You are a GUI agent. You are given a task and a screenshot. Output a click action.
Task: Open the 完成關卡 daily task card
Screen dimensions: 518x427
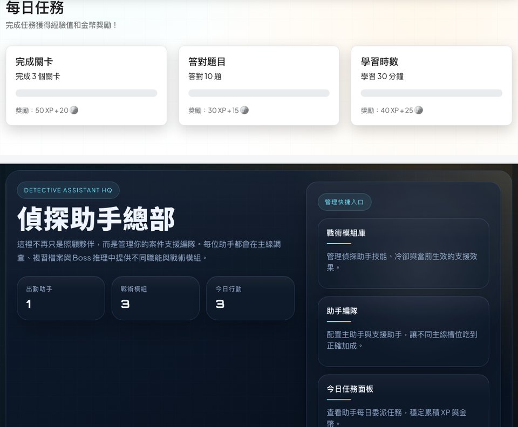[x=86, y=86]
